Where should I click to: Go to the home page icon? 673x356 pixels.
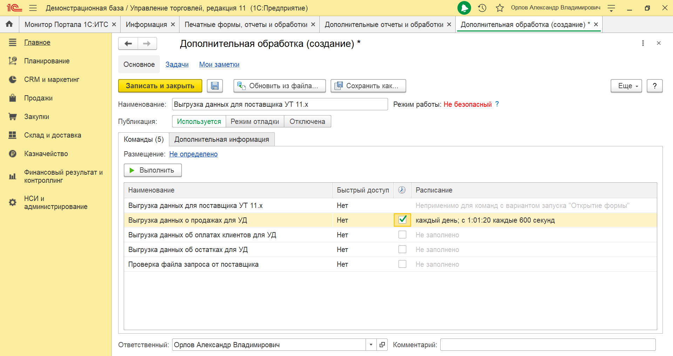9,24
